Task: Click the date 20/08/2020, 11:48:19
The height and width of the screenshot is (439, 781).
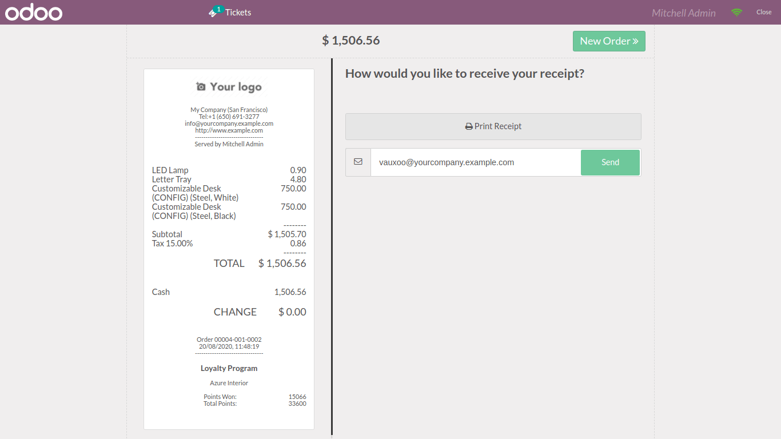Action: click(x=229, y=346)
